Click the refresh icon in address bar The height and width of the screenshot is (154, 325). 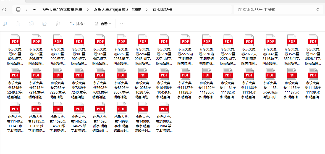pos(4,10)
